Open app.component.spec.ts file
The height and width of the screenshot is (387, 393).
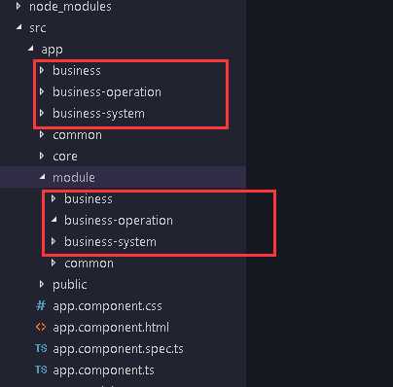coord(118,349)
